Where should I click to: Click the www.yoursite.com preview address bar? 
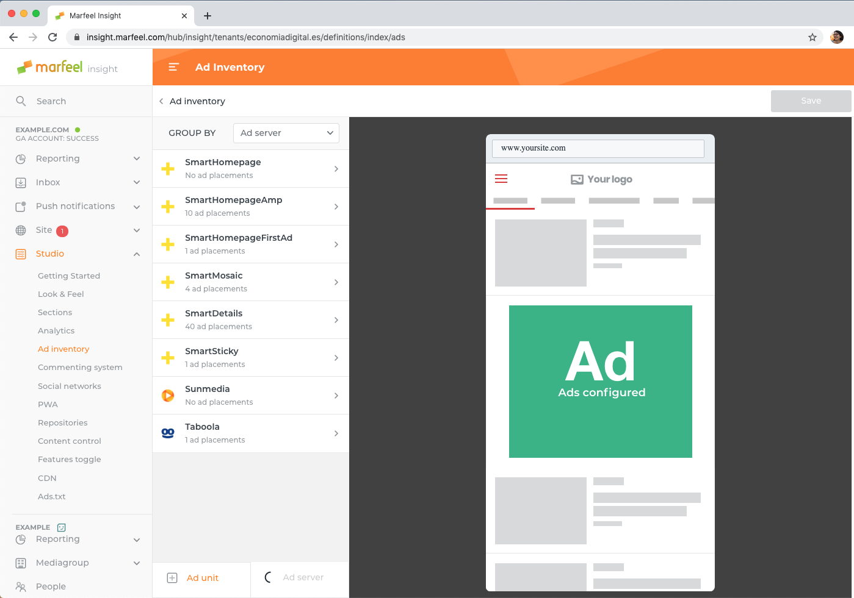tap(598, 148)
